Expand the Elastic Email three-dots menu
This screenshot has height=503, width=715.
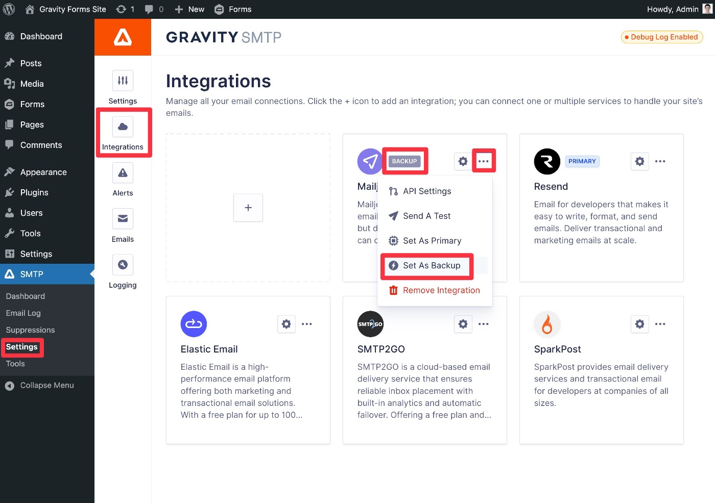307,324
